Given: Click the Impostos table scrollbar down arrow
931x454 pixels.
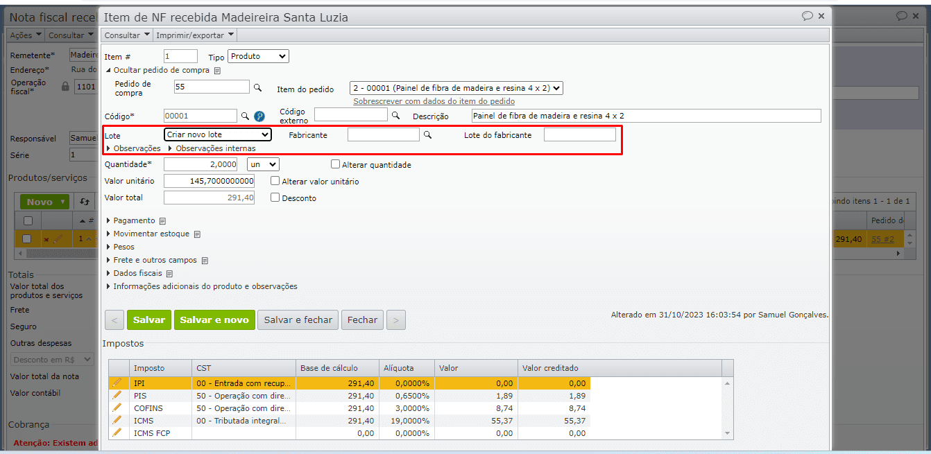Looking at the screenshot, I should tap(728, 433).
